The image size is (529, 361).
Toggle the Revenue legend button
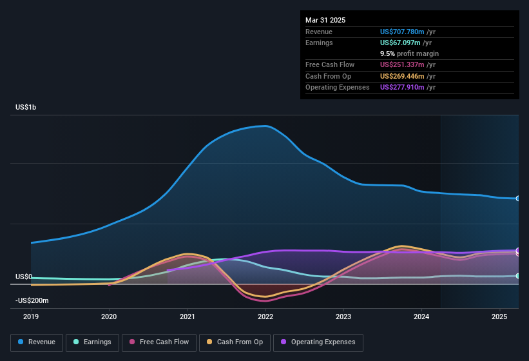pos(37,343)
